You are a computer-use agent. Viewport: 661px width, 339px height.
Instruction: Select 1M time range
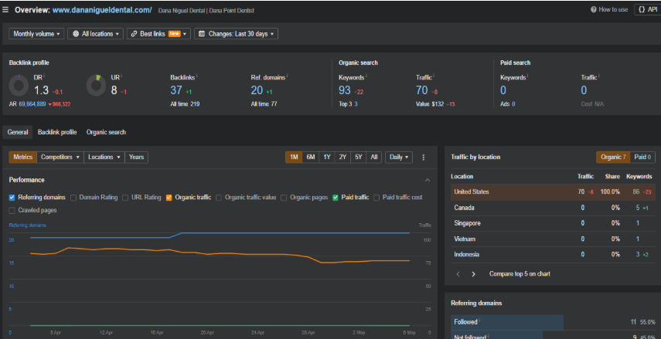295,157
